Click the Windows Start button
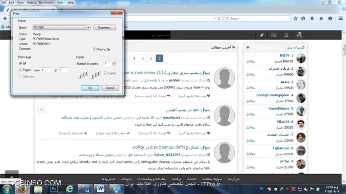This screenshot has width=346, height=194. pyautogui.click(x=7, y=189)
